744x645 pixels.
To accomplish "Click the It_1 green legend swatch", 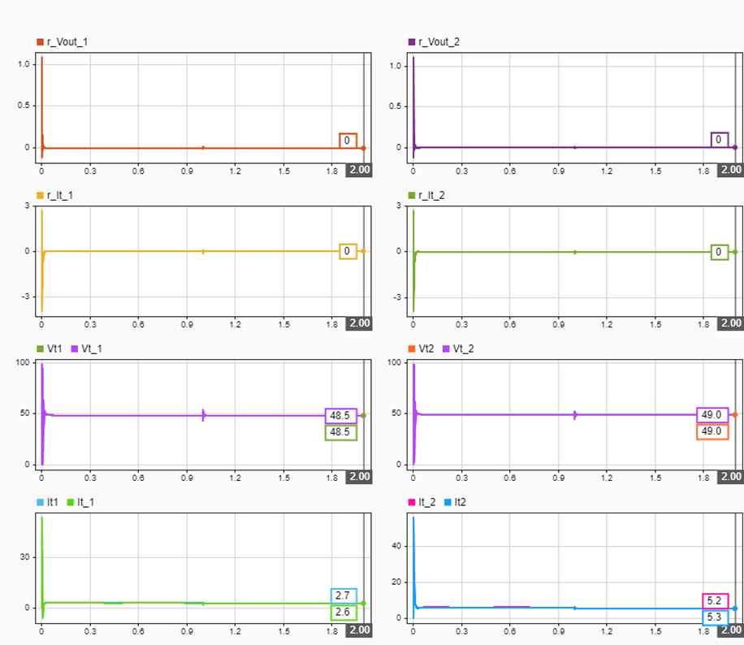I will tap(71, 502).
